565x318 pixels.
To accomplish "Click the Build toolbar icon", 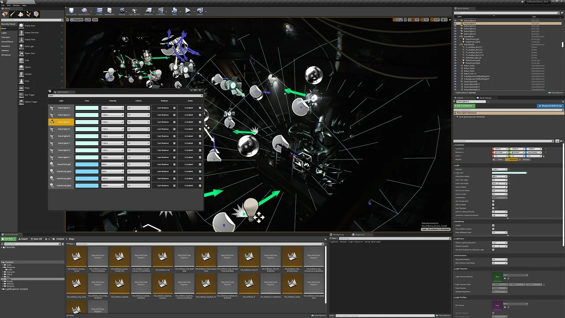I will [175, 10].
